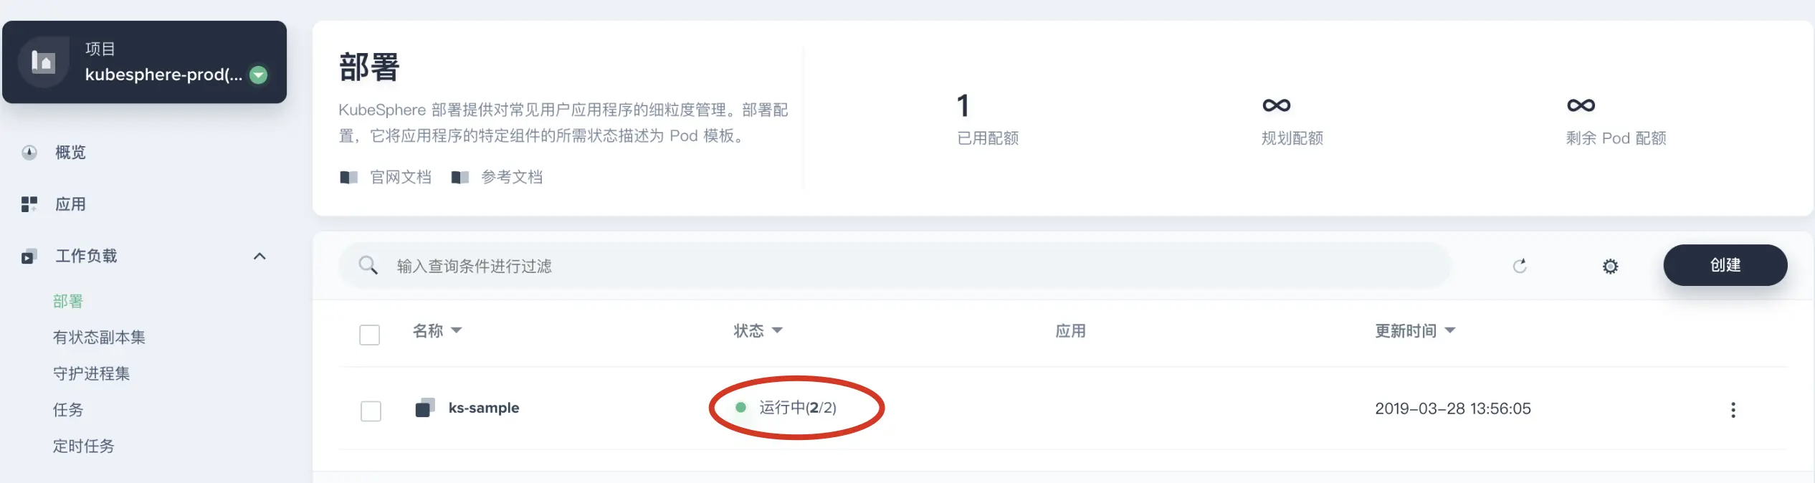
Task: Select 有状态副本集 in the sidebar
Action: 99,337
